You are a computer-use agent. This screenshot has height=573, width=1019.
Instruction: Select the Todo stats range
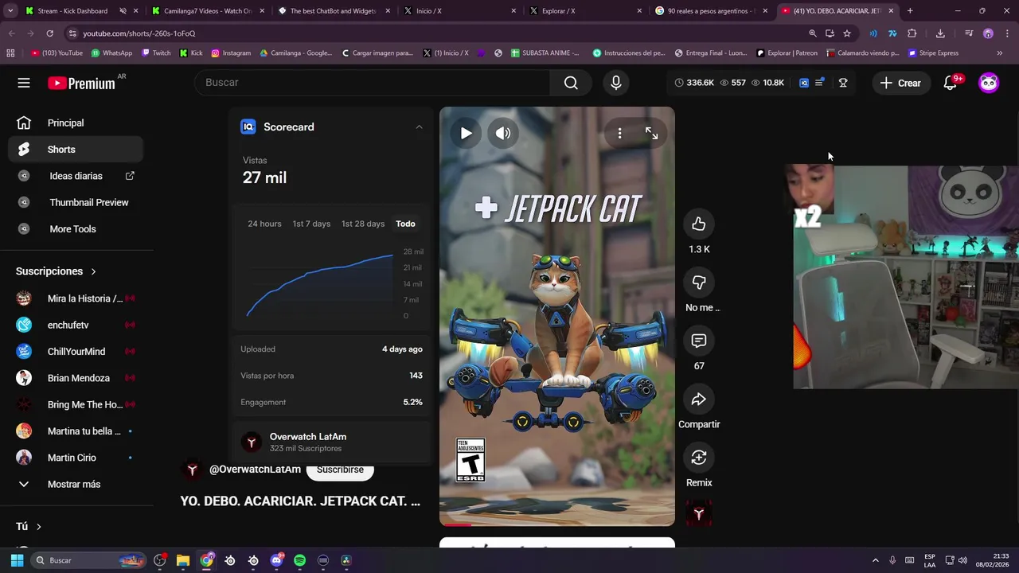click(405, 224)
